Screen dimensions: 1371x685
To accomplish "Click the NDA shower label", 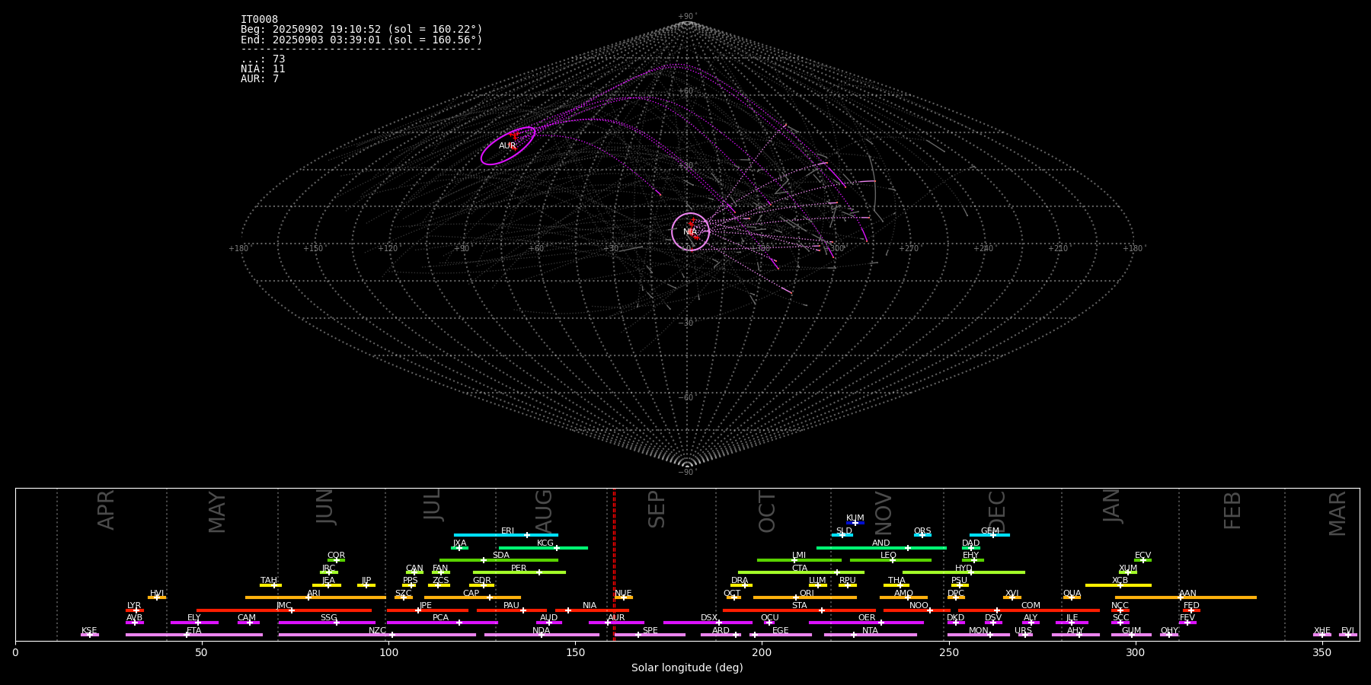I will point(541,631).
